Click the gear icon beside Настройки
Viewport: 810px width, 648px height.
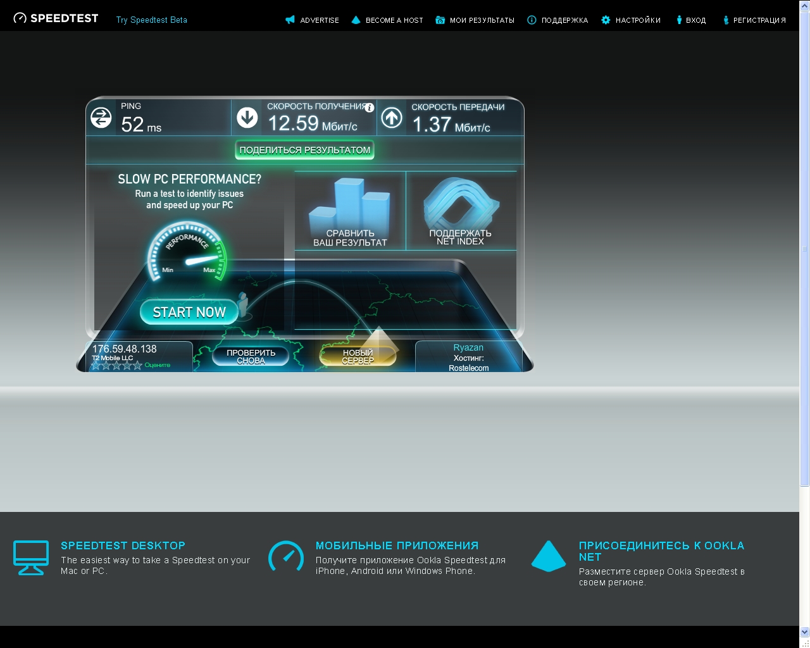(x=606, y=20)
